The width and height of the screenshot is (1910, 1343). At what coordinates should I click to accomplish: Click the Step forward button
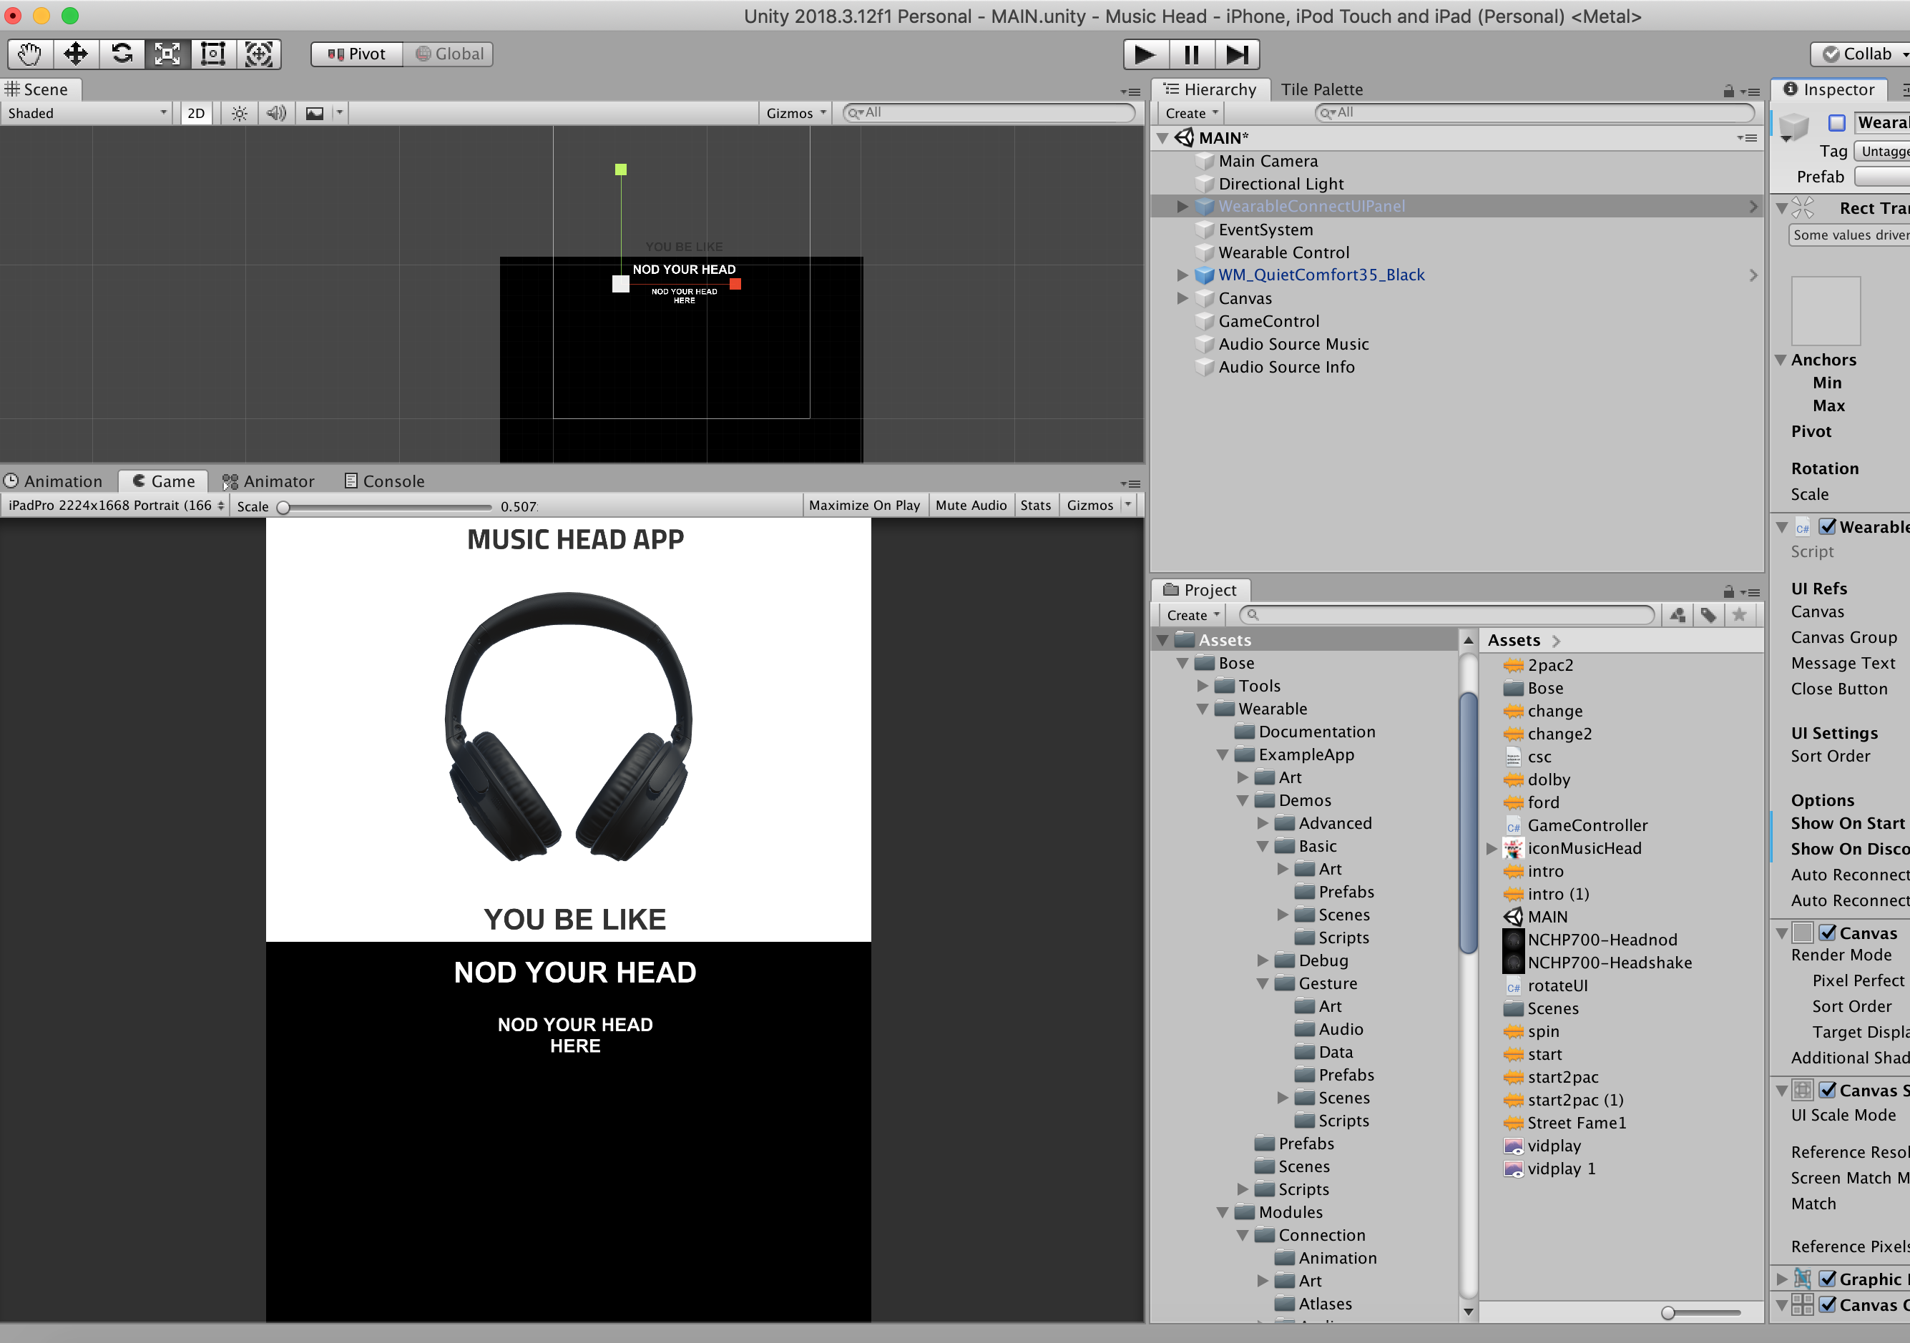point(1237,54)
